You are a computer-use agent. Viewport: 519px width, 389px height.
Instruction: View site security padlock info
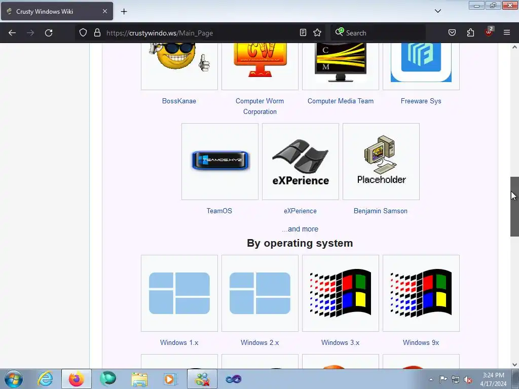[x=97, y=32]
